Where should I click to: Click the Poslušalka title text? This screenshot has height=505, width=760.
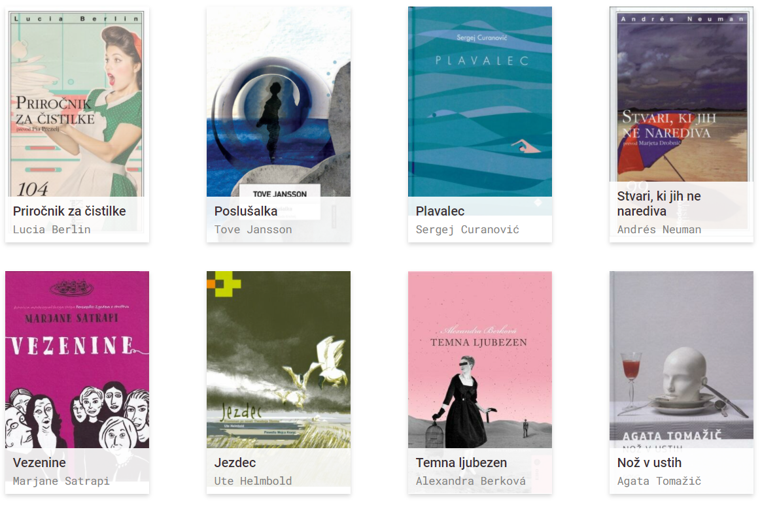[246, 211]
